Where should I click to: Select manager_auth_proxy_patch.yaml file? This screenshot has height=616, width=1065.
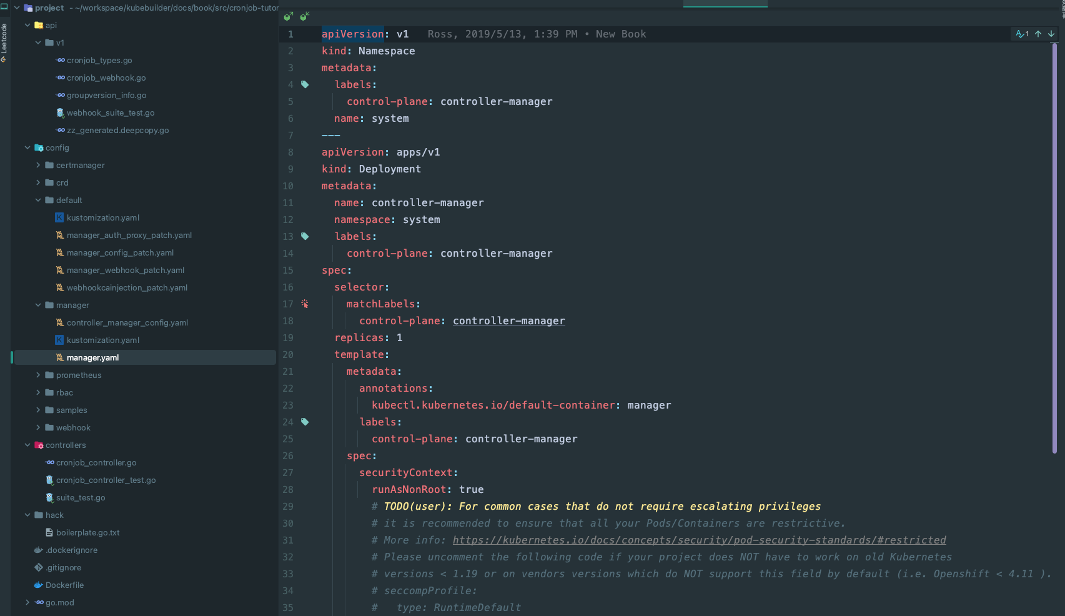pos(129,236)
